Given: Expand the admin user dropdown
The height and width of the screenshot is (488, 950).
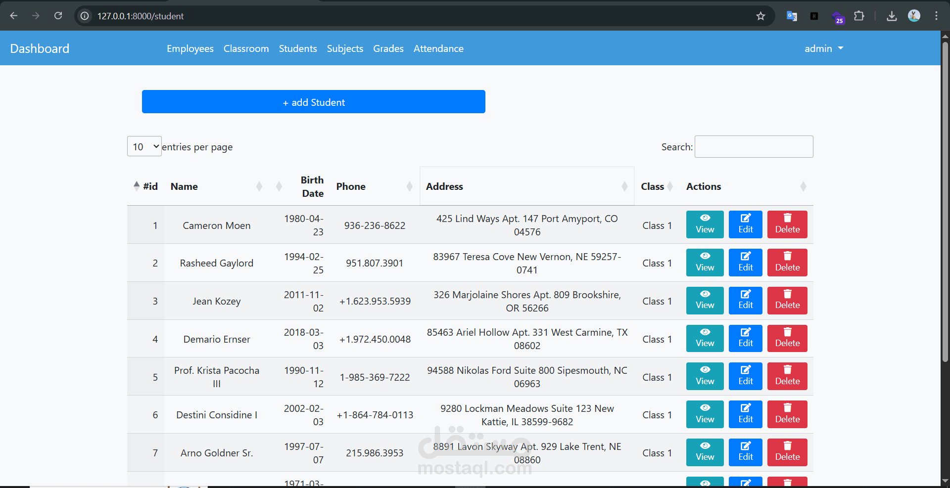Looking at the screenshot, I should tap(824, 48).
